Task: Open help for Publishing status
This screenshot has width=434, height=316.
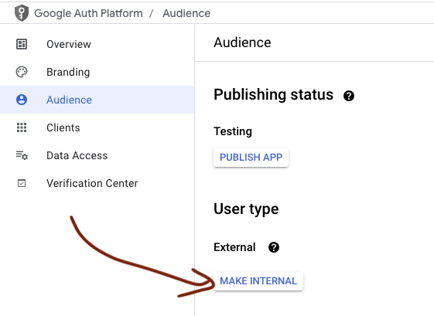Action: point(349,96)
